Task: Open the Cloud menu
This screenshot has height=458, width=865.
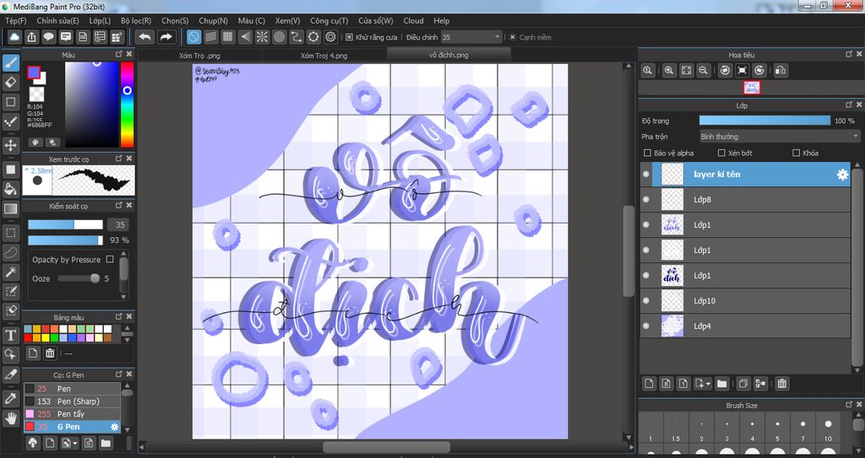Action: click(x=413, y=20)
